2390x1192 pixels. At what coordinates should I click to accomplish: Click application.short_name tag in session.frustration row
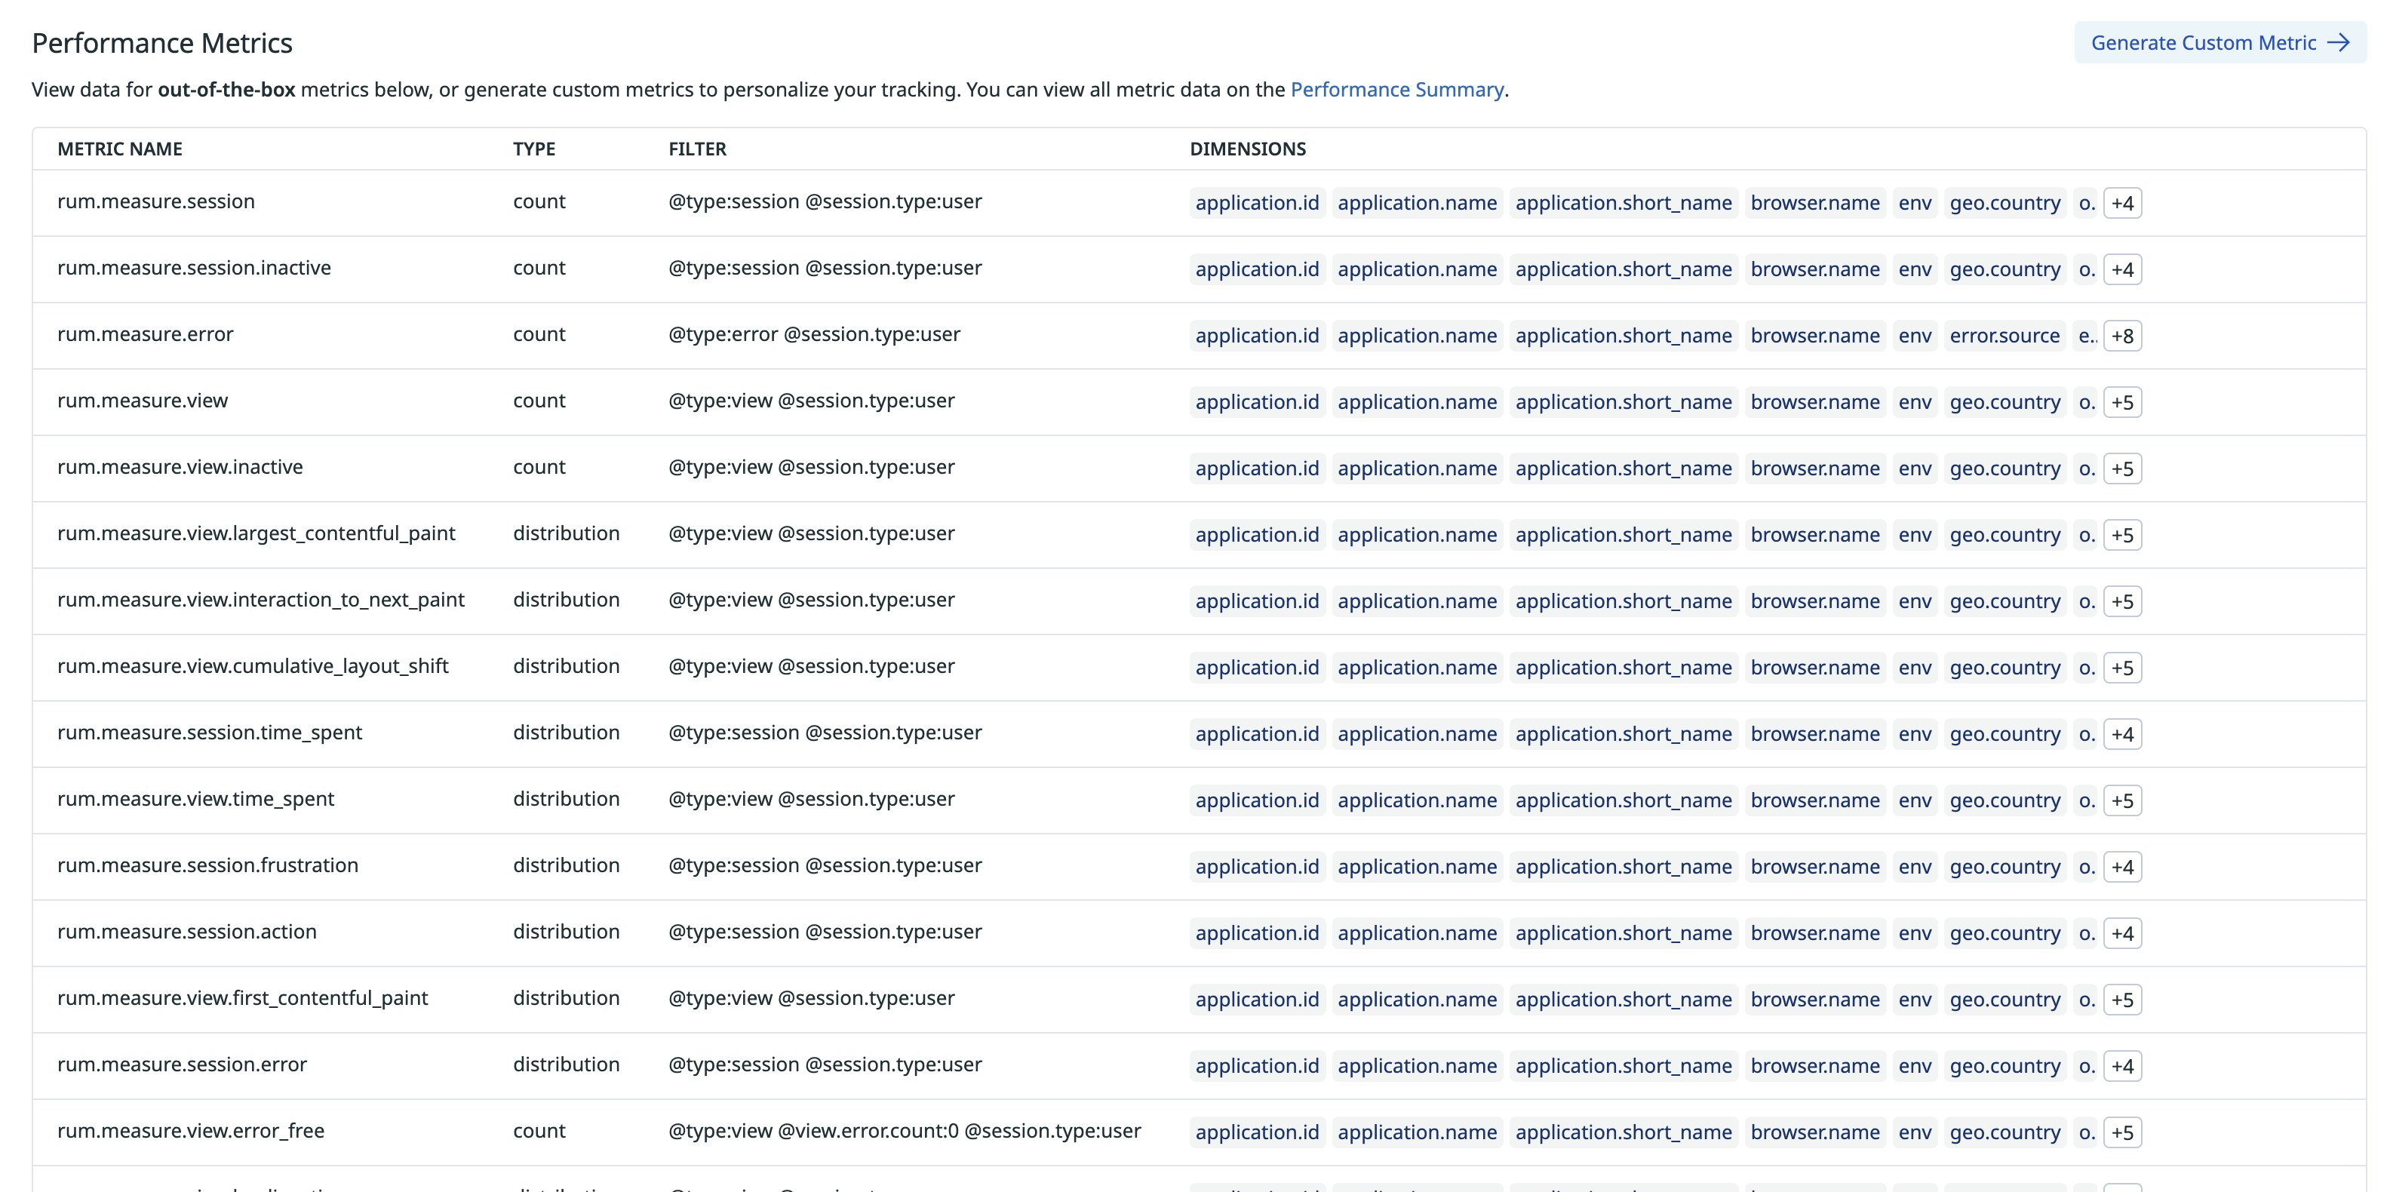point(1623,866)
